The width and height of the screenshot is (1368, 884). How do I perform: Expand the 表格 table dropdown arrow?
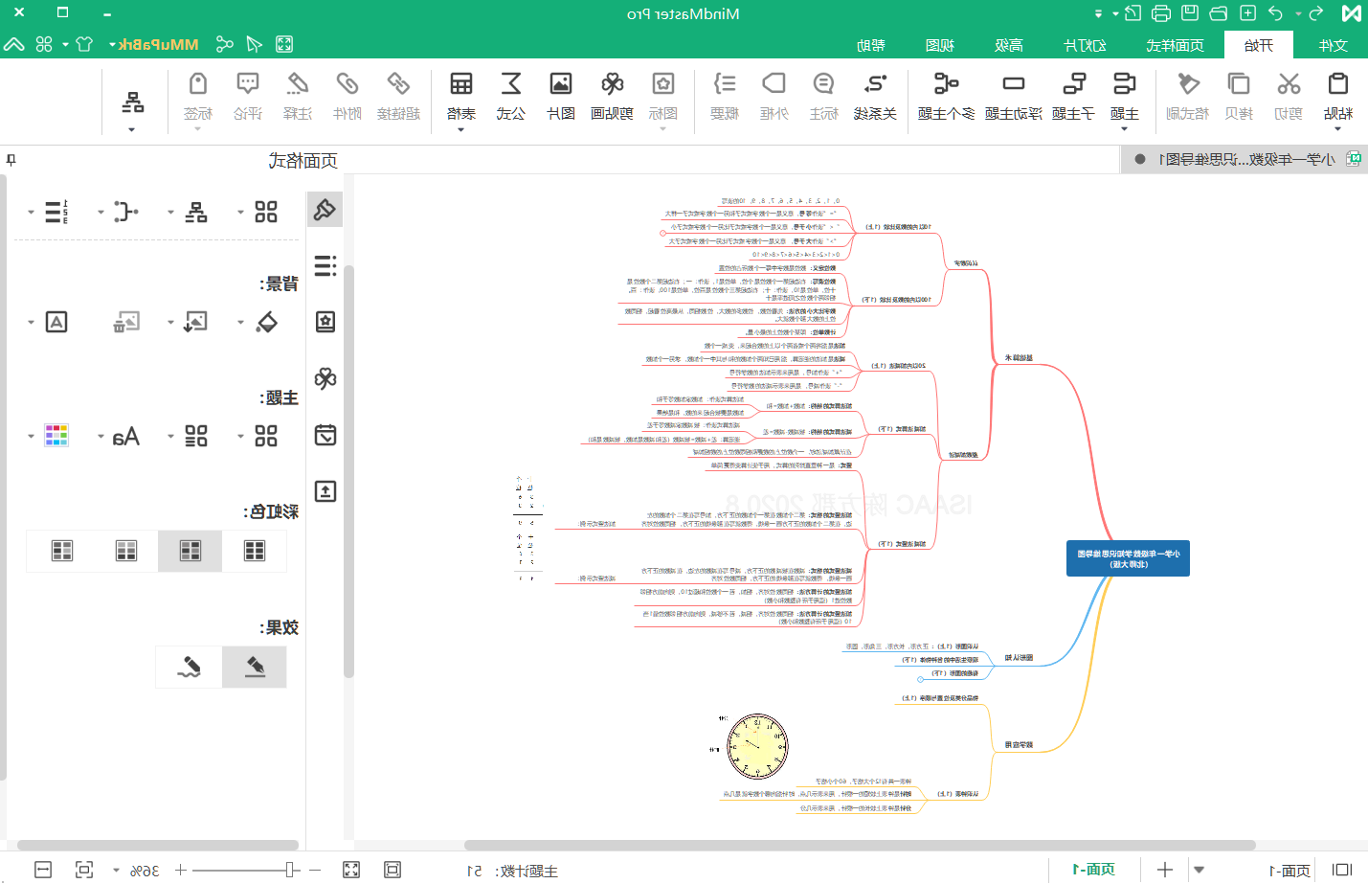click(x=461, y=129)
